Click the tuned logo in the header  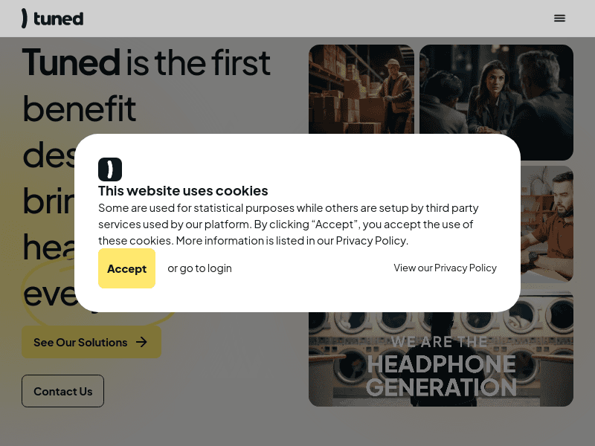[52, 18]
